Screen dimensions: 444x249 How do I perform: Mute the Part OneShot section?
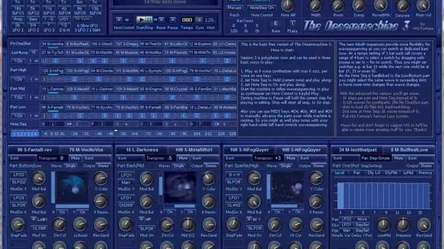tap(398, 158)
